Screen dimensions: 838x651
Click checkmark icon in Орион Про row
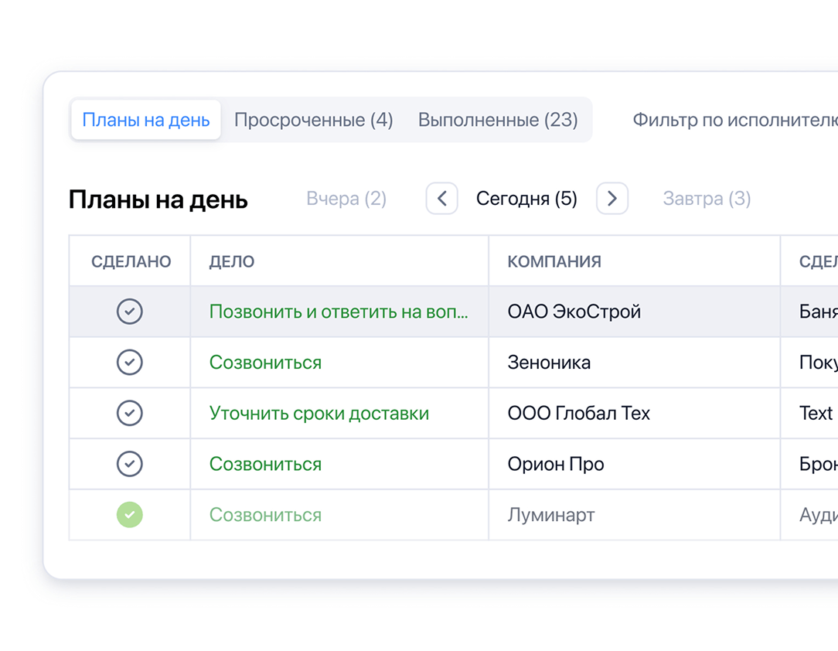(x=130, y=464)
